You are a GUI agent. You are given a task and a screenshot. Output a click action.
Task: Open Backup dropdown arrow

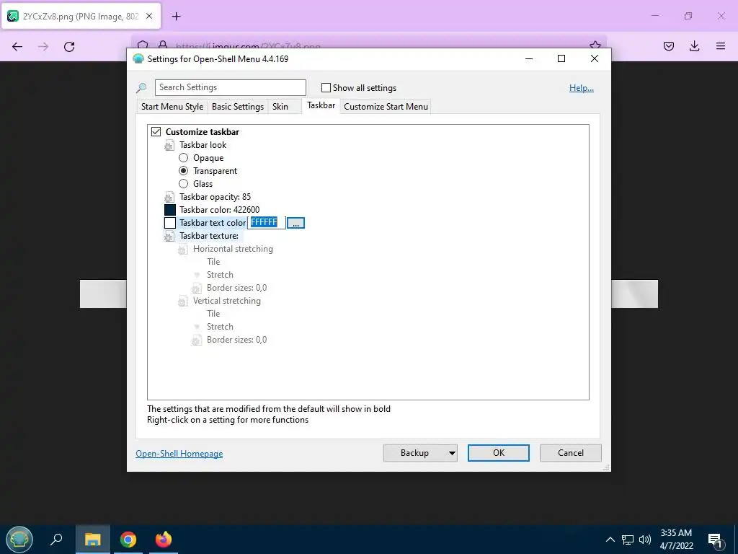(x=452, y=453)
